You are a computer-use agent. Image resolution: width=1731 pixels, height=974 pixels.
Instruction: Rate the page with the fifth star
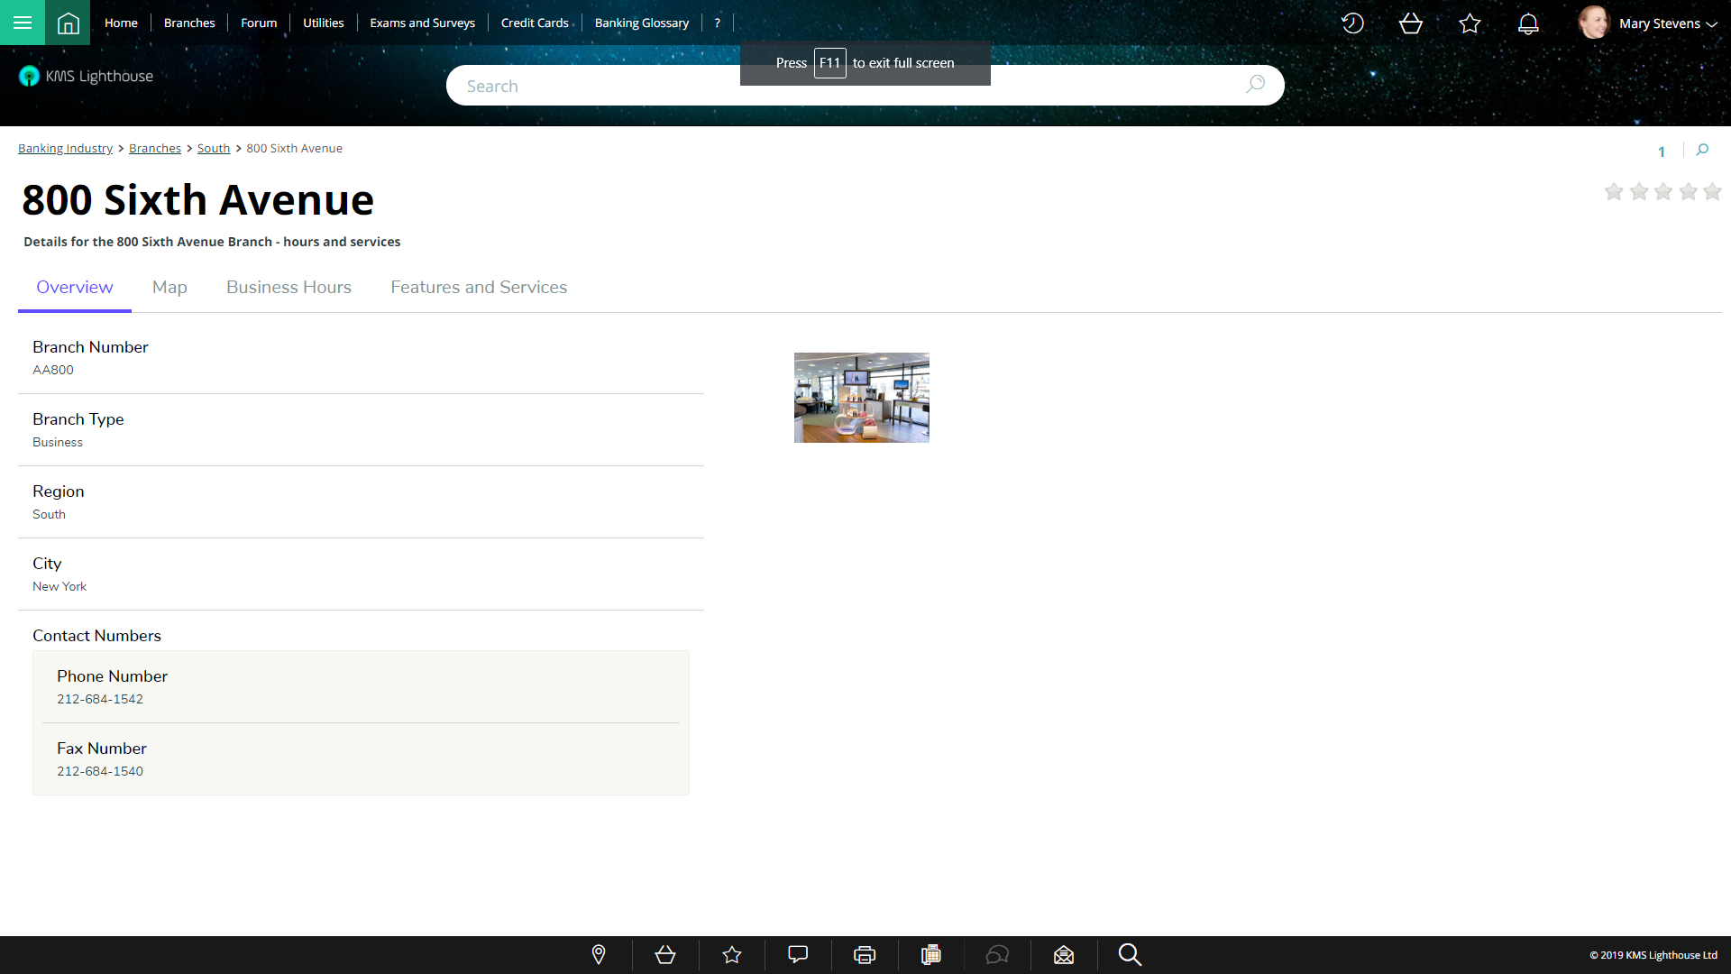1712,191
